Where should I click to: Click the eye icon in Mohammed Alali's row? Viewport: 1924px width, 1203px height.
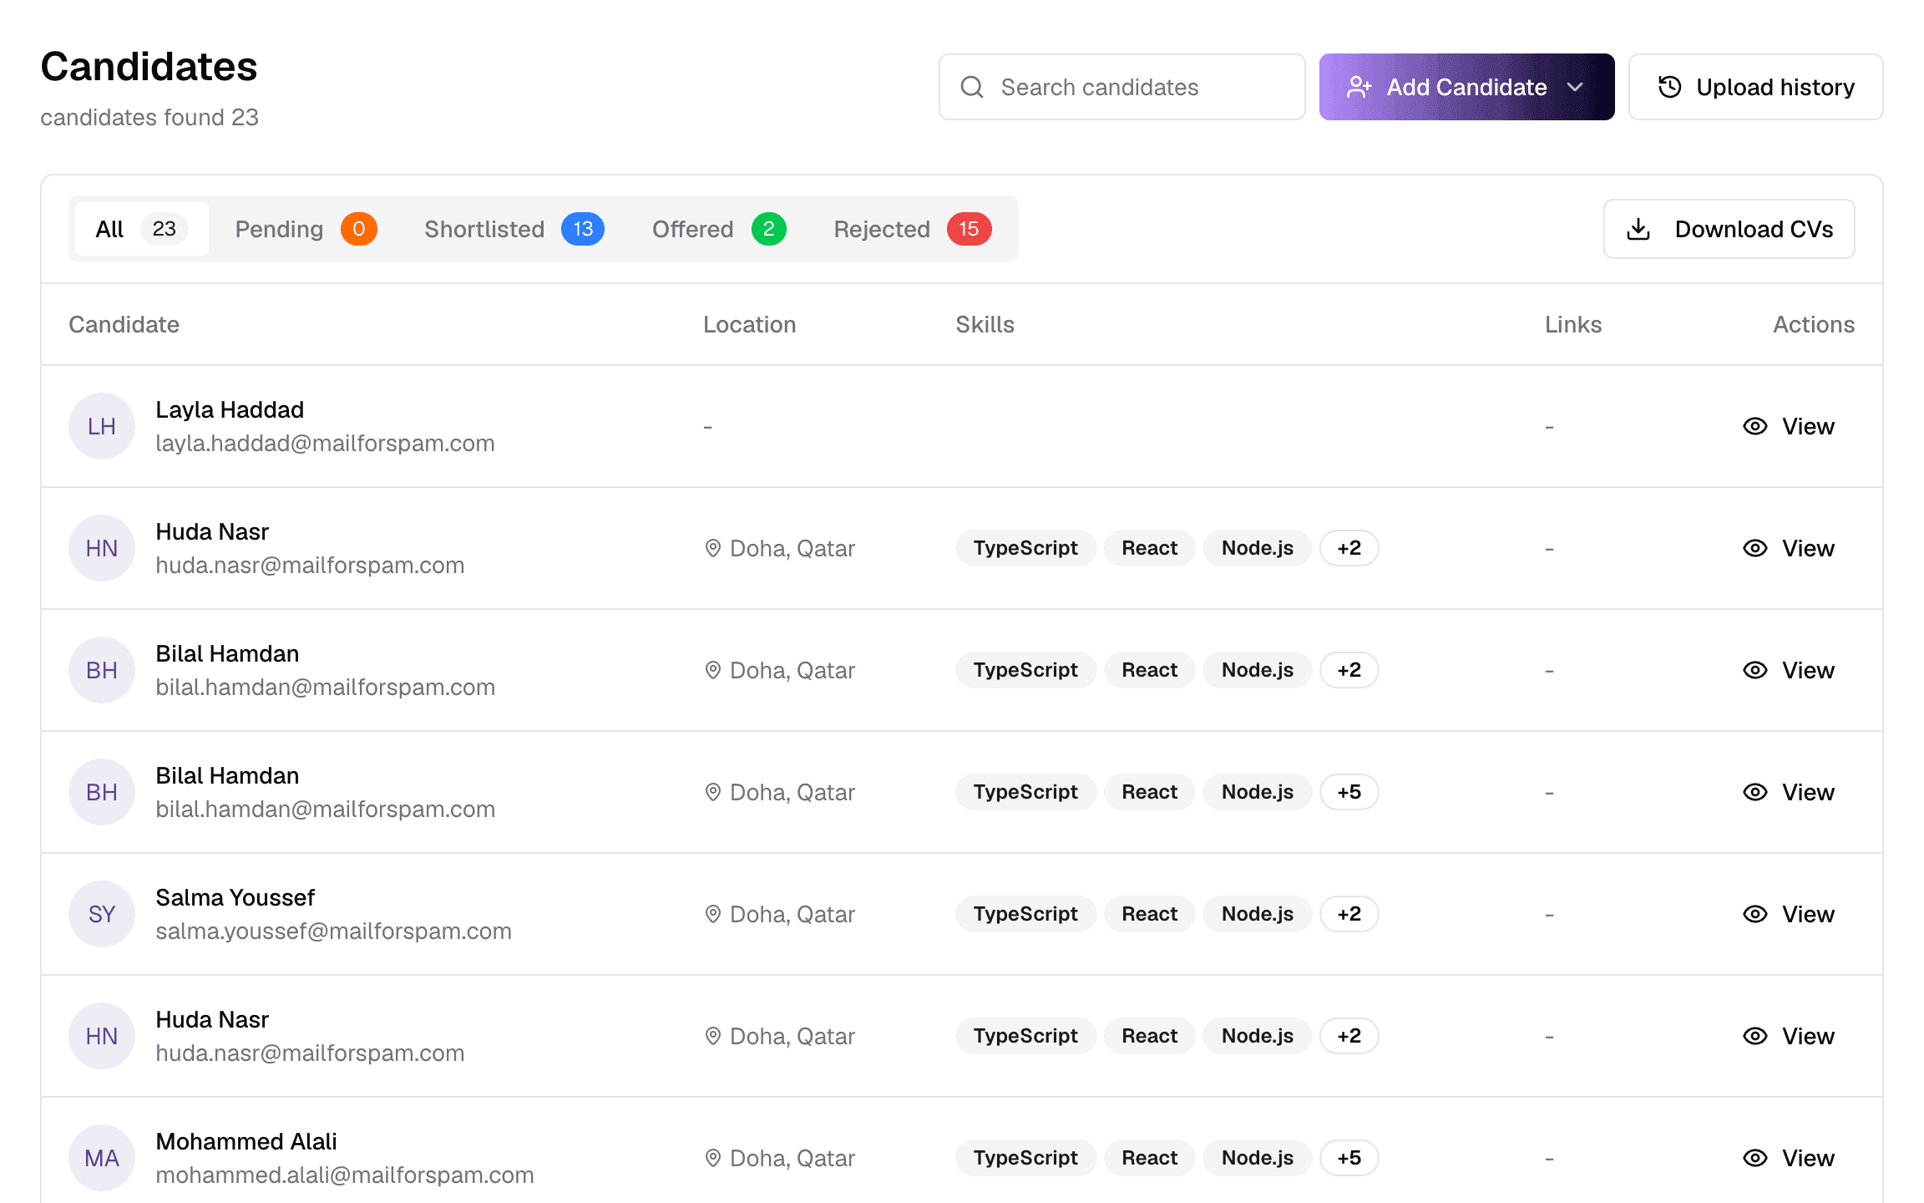tap(1754, 1158)
